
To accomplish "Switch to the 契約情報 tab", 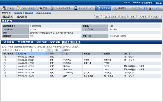I will [55, 42].
